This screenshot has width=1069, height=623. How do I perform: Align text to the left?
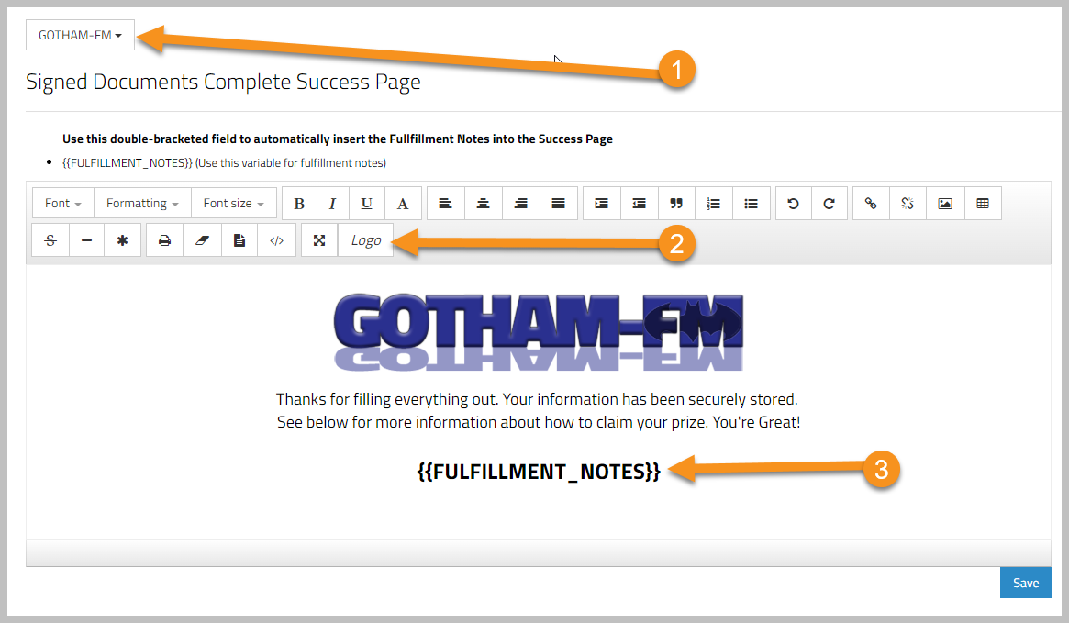[446, 203]
